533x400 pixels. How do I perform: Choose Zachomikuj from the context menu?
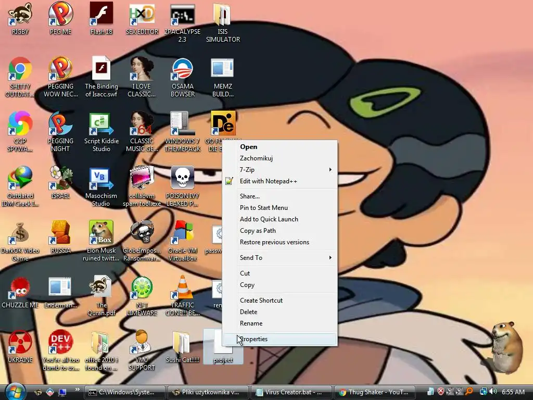coord(280,158)
